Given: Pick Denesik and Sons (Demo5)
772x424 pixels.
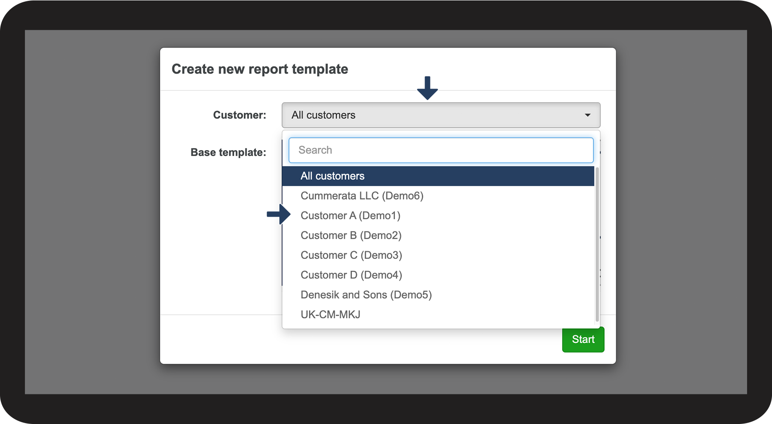Looking at the screenshot, I should tap(366, 295).
